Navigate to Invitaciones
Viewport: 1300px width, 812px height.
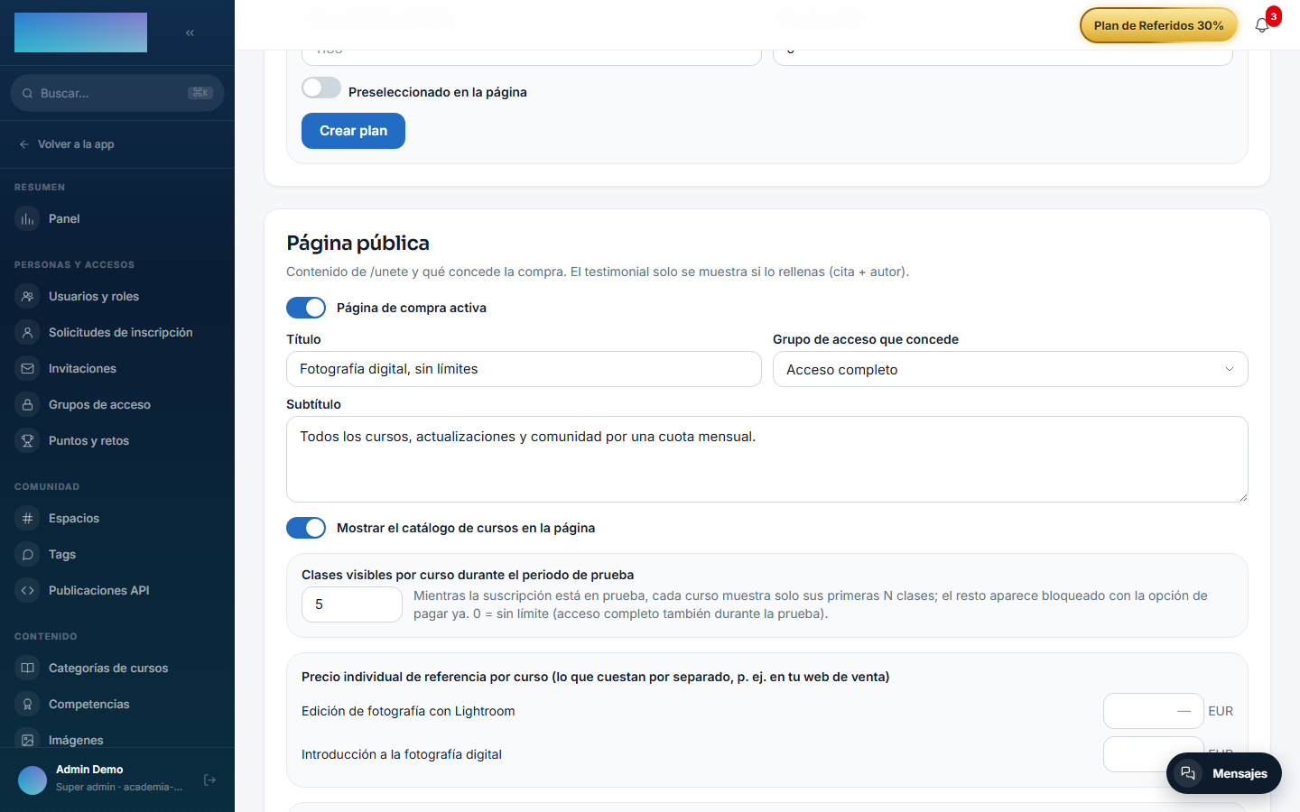click(117, 369)
